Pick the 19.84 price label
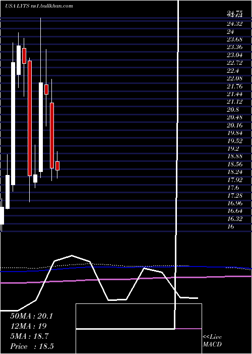The image size is (252, 354). point(235,133)
